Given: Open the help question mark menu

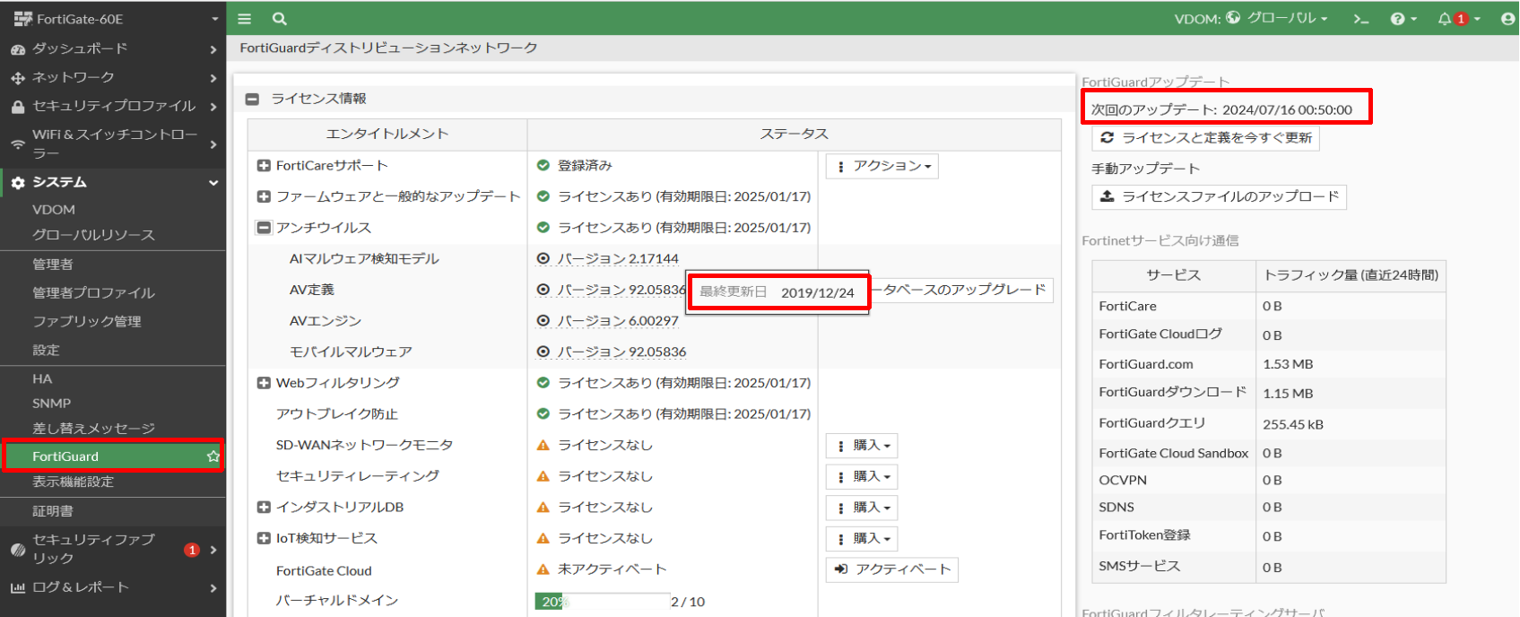Looking at the screenshot, I should [x=1403, y=19].
